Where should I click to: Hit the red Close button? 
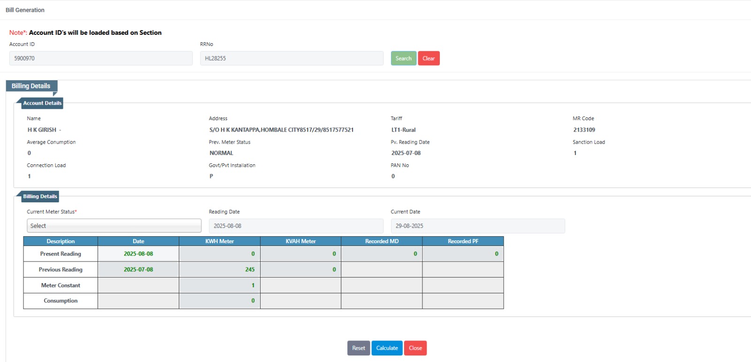pos(415,348)
